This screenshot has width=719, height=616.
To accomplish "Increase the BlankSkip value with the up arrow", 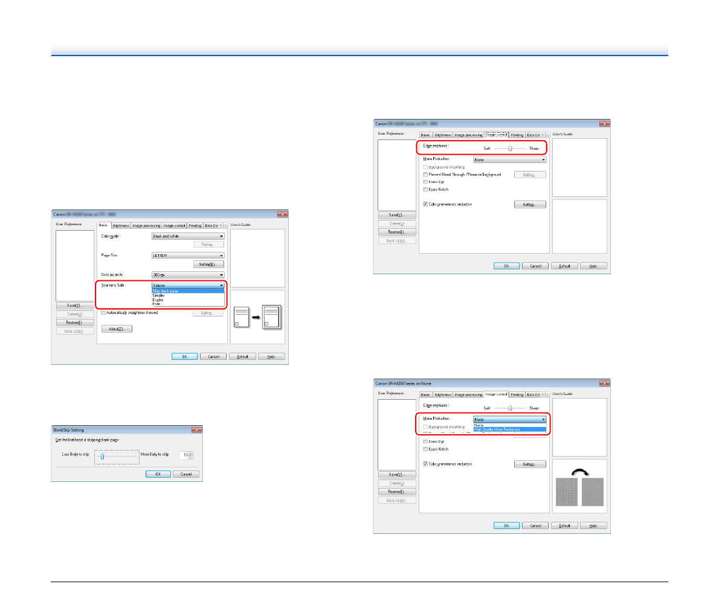I will (x=191, y=454).
